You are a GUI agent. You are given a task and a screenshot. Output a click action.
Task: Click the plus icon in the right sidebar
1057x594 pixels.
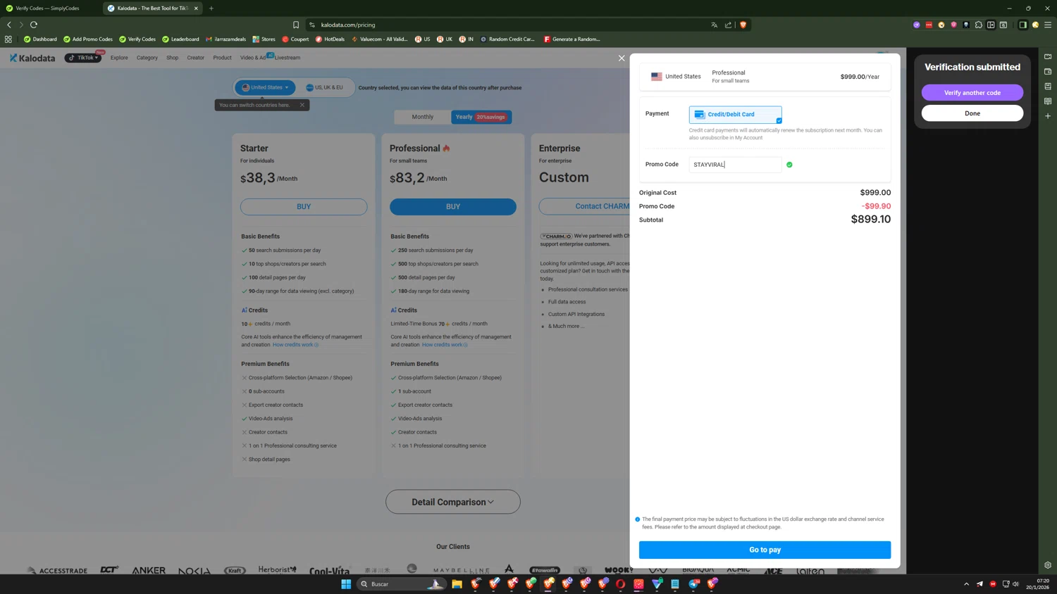pos(1048,116)
